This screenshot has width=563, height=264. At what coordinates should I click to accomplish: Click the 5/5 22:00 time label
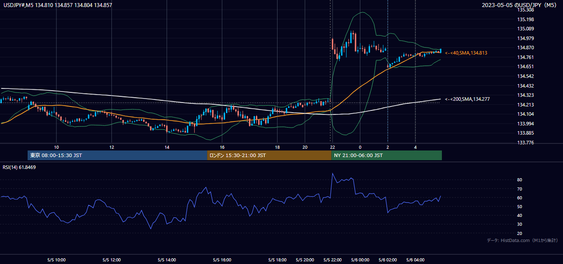[x=333, y=260]
